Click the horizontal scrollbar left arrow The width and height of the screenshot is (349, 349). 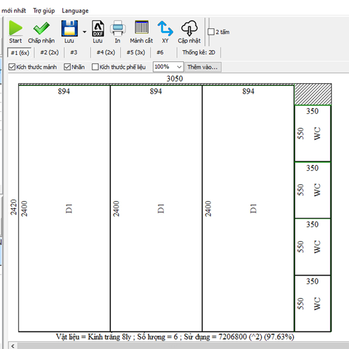click(13, 346)
